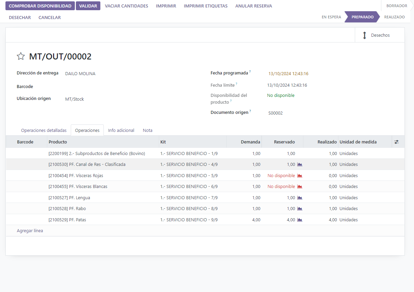Click Desechar button
This screenshot has height=292, width=414.
pyautogui.click(x=20, y=17)
